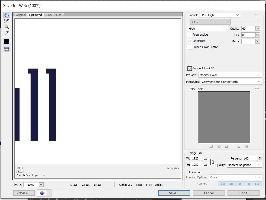Open the Looping Options Once dropdown
This screenshot has width=266, height=200.
click(235, 177)
